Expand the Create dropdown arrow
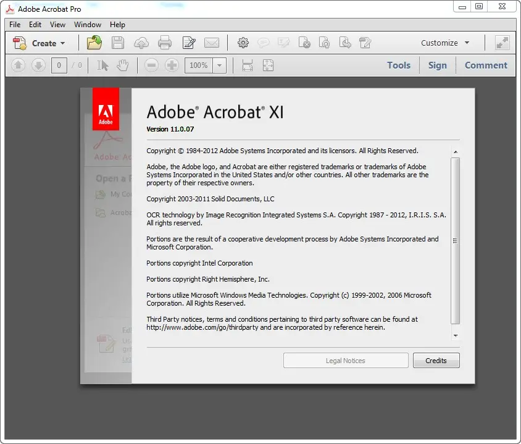521x444 pixels. click(63, 43)
